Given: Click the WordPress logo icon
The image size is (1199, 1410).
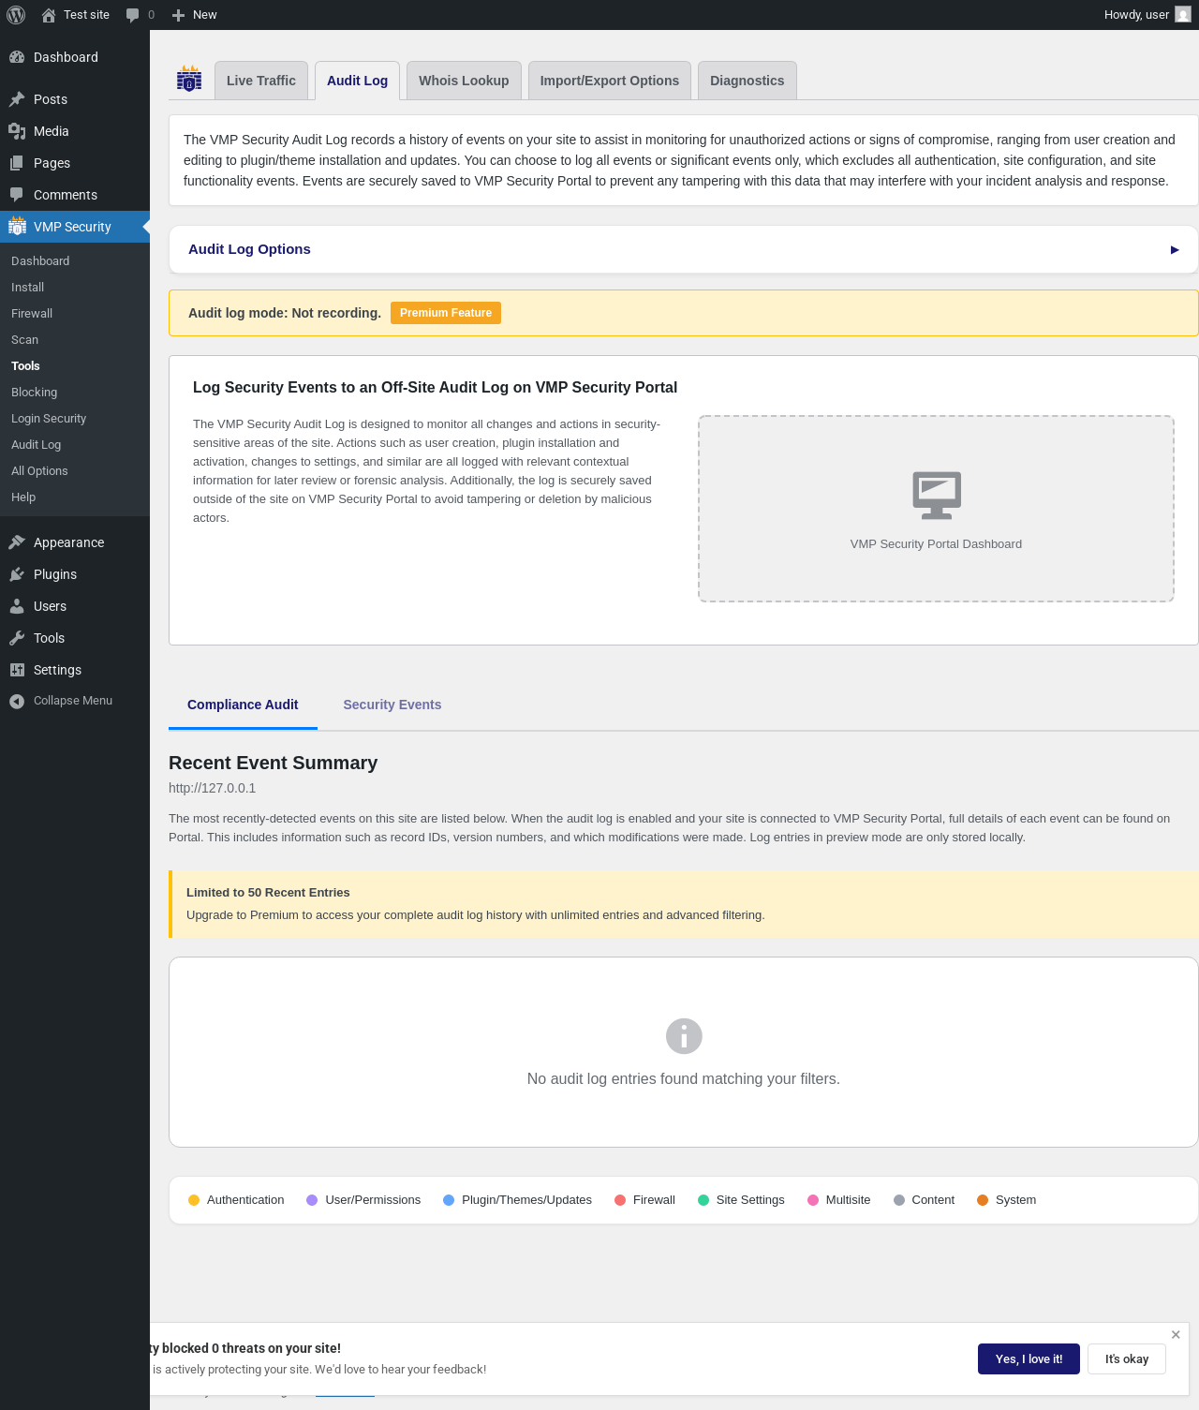Looking at the screenshot, I should point(16,15).
